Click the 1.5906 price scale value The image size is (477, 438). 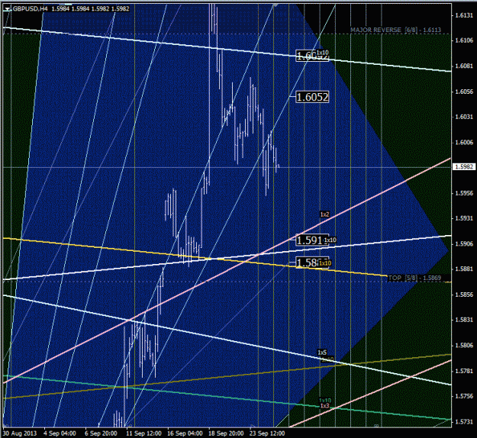point(464,244)
